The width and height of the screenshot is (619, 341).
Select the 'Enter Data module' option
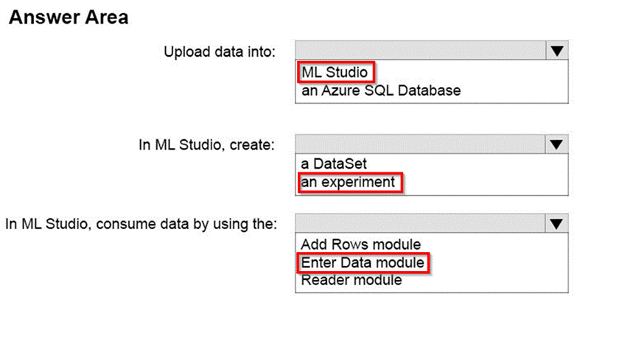coord(363,262)
